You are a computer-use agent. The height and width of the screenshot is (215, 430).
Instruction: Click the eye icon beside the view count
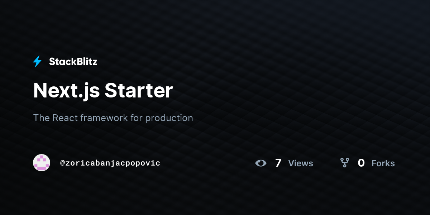261,163
